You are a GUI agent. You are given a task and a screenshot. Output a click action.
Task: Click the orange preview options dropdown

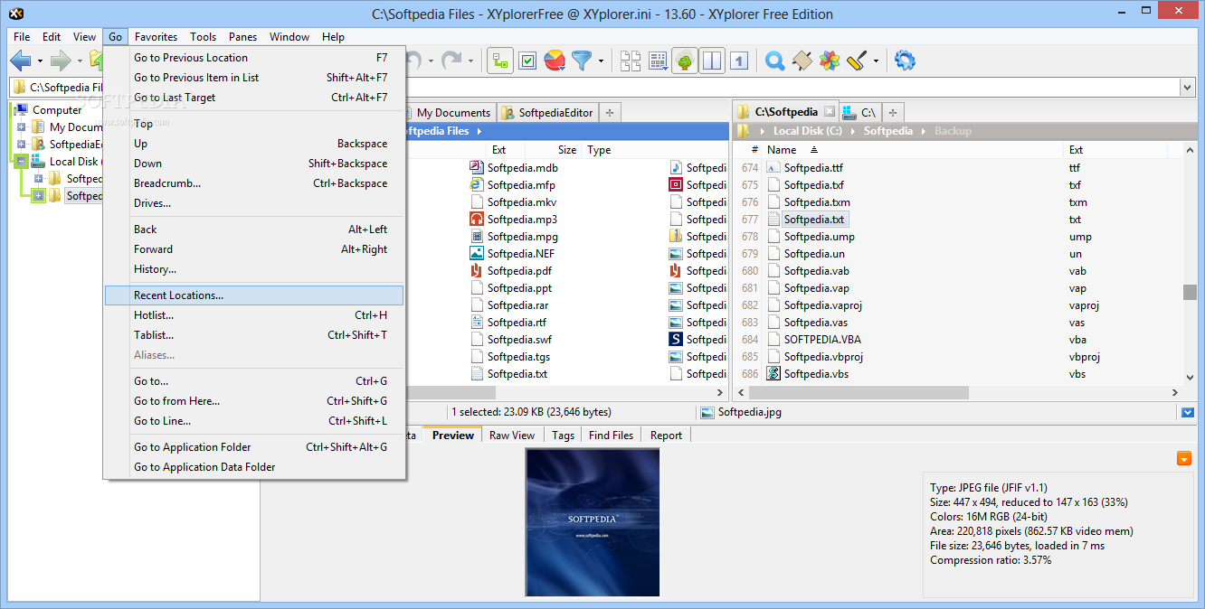pyautogui.click(x=1184, y=459)
